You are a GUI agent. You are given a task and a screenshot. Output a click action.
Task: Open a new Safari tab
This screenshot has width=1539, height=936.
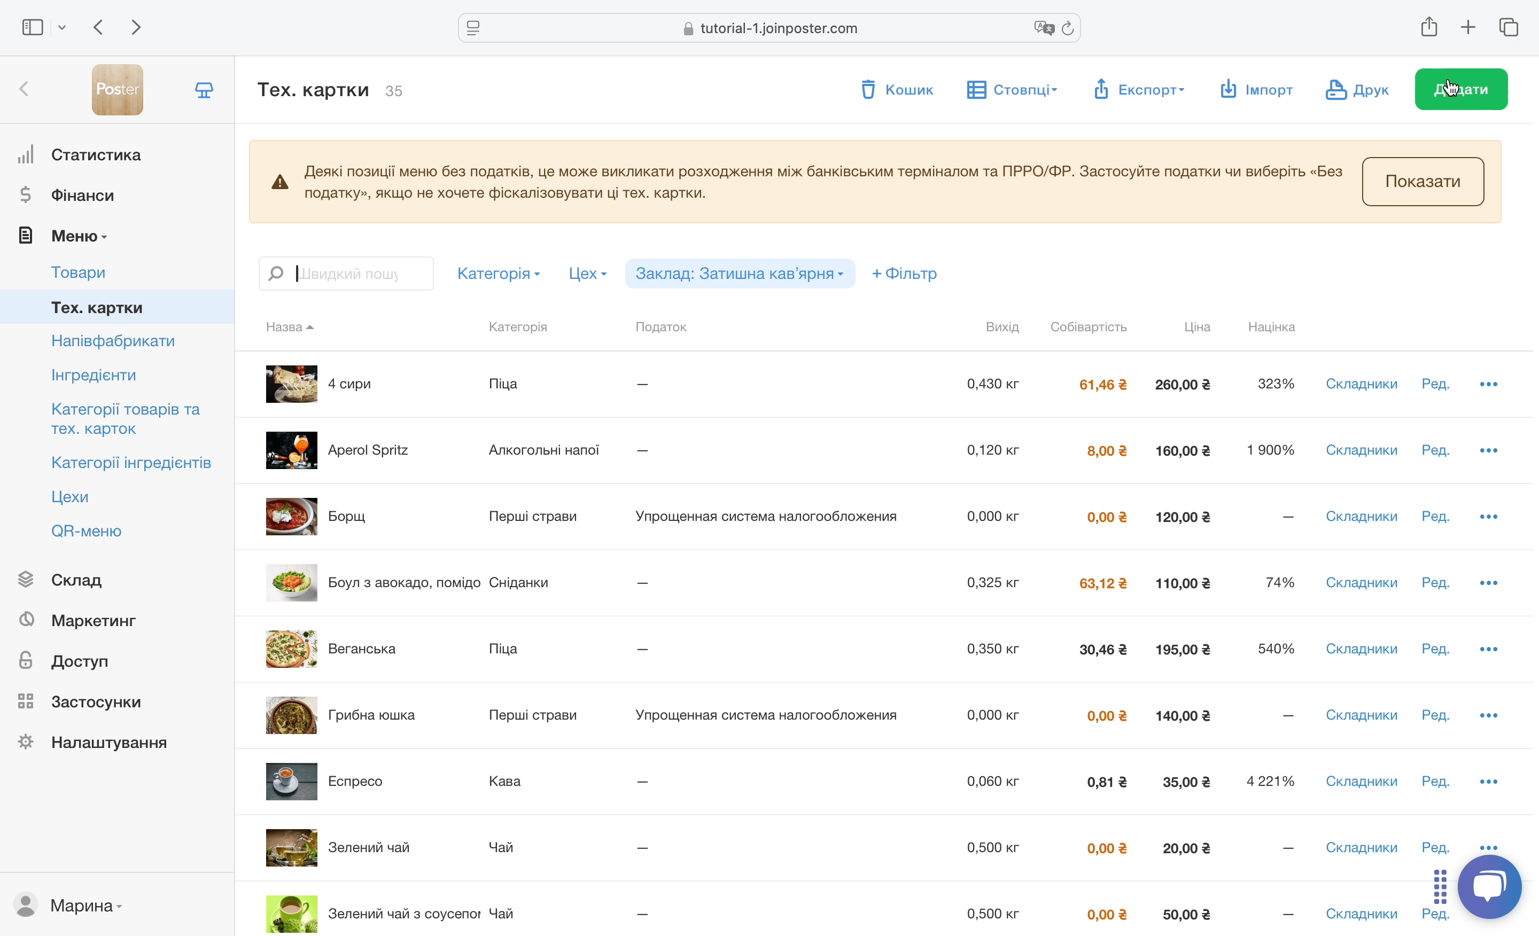(x=1468, y=27)
